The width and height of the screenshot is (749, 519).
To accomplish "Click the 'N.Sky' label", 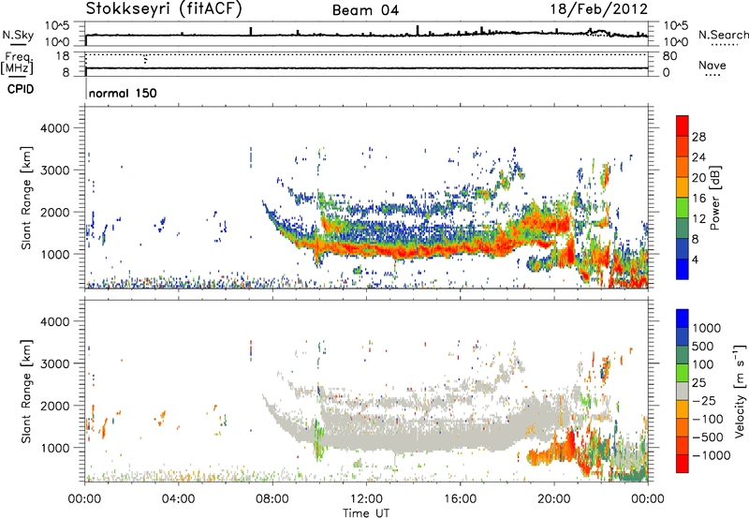I will 18,35.
